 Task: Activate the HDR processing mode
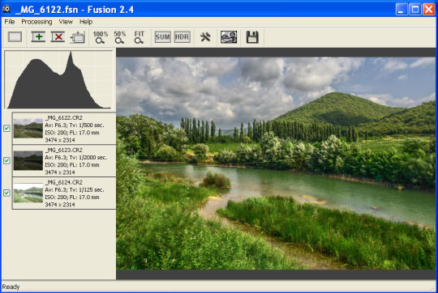(182, 36)
